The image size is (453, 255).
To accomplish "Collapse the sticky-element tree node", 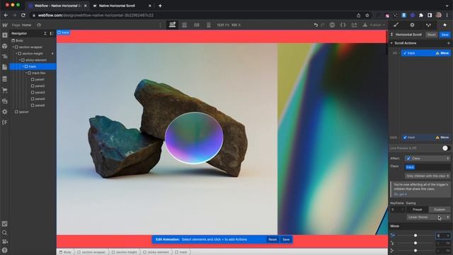I will tap(20, 60).
